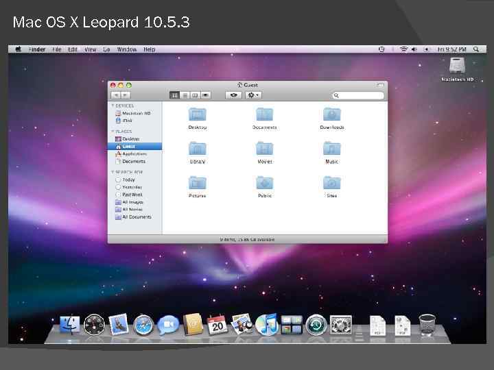Show files from Past Week
Screen dimensions: 494x370
pos(135,195)
